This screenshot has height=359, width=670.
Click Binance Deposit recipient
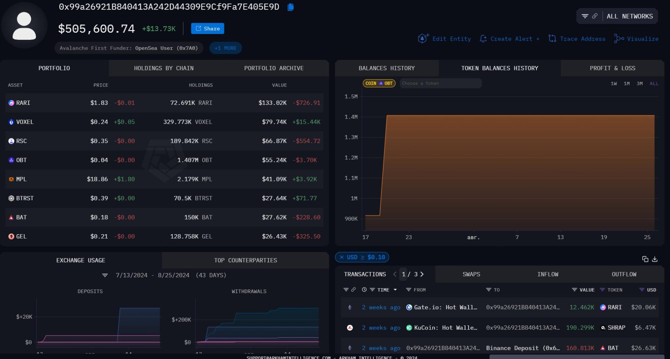[523, 348]
